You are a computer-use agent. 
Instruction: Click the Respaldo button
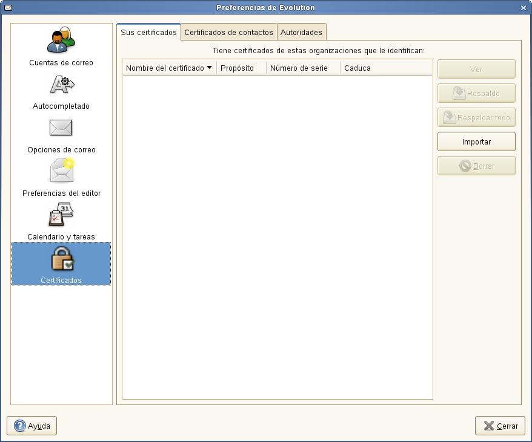coord(476,93)
